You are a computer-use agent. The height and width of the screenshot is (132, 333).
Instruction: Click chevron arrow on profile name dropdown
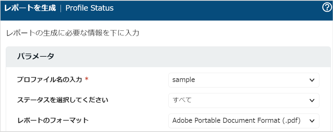tap(312, 80)
